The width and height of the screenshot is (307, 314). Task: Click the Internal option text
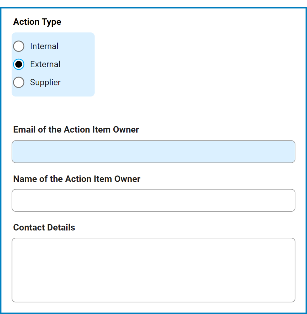(44, 46)
